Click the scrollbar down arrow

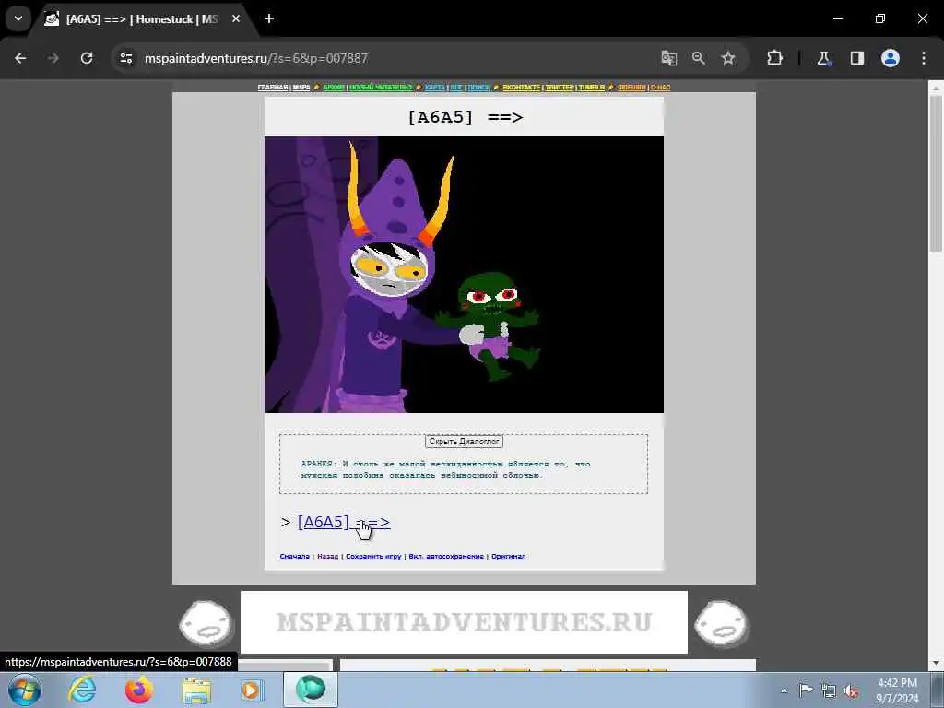coord(936,663)
